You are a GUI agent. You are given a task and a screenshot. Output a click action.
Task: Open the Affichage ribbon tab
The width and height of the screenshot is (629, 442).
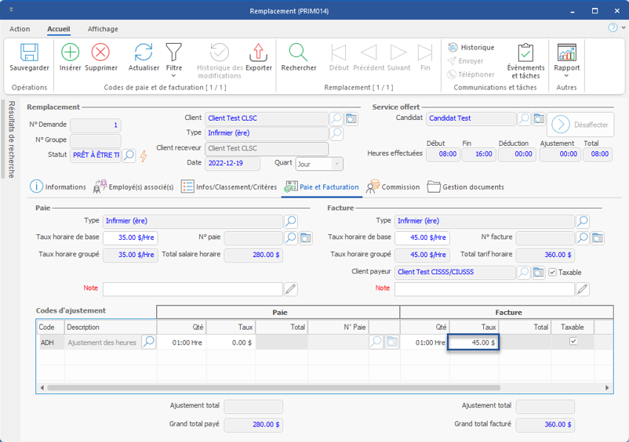103,29
